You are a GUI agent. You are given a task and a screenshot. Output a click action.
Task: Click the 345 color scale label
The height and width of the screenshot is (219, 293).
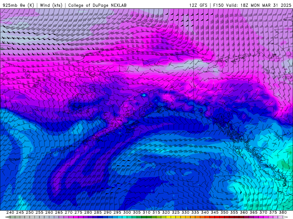(215, 212)
